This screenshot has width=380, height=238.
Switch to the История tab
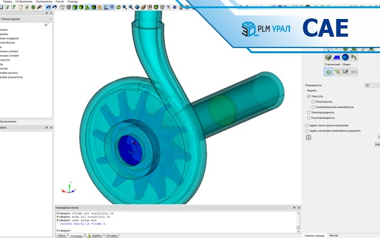click(111, 235)
